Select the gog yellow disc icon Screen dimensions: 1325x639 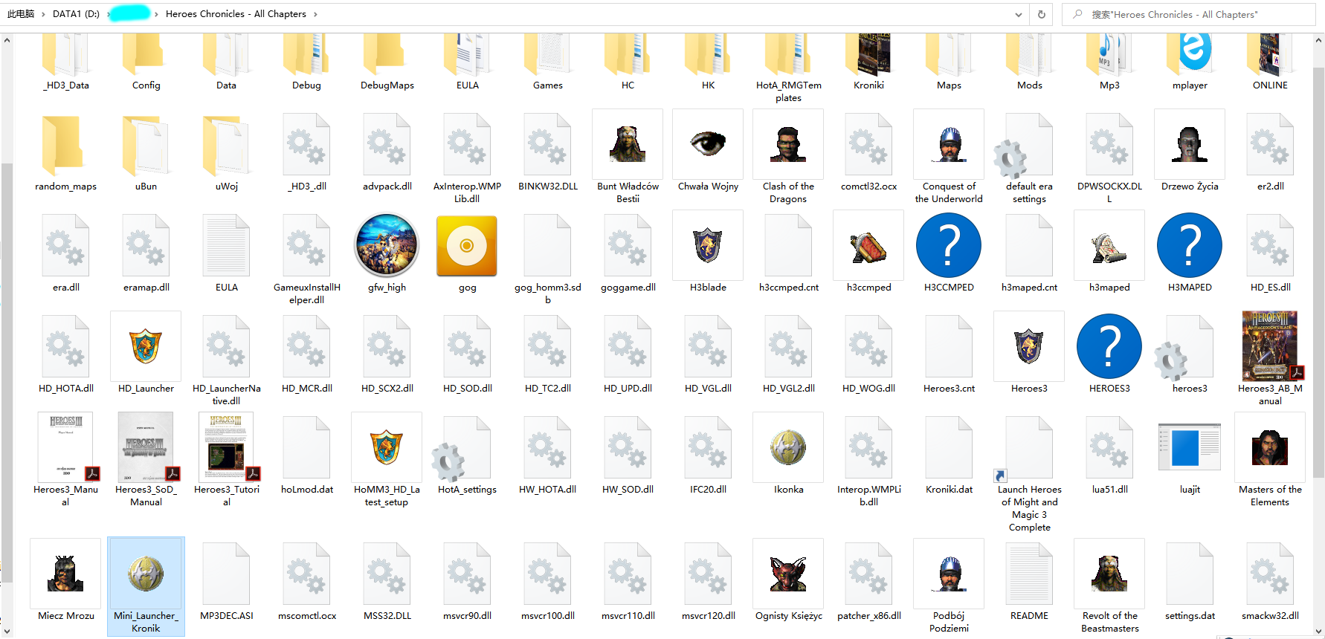tap(467, 245)
